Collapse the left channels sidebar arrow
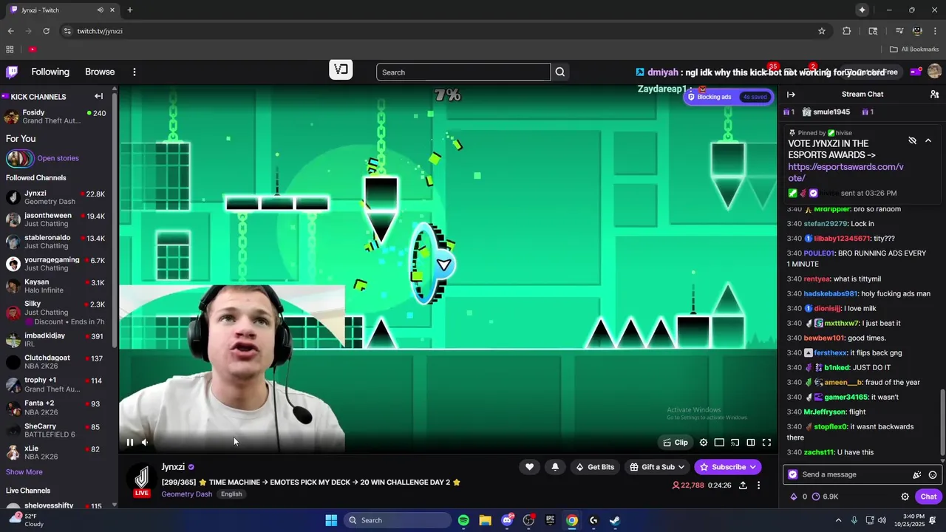The height and width of the screenshot is (532, 946). click(98, 96)
